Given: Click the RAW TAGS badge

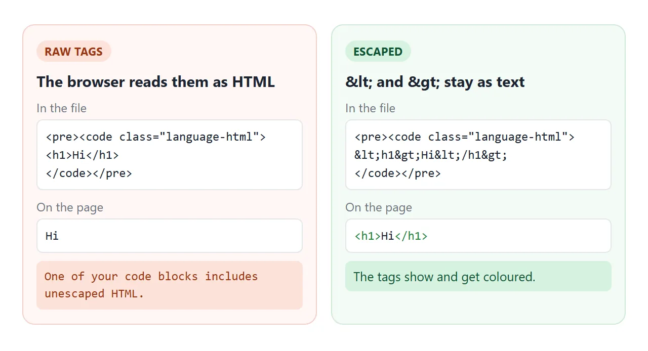Looking at the screenshot, I should click(x=73, y=51).
